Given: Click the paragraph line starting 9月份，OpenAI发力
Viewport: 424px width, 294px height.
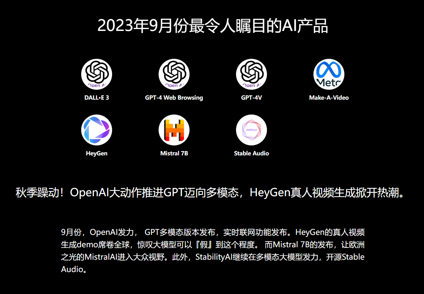Looking at the screenshot, I should pos(213,232).
